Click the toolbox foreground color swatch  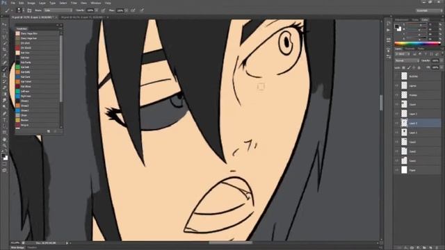click(3, 156)
